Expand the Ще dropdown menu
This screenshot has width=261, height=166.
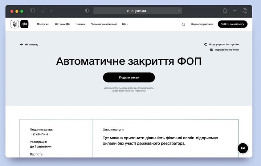click(125, 24)
